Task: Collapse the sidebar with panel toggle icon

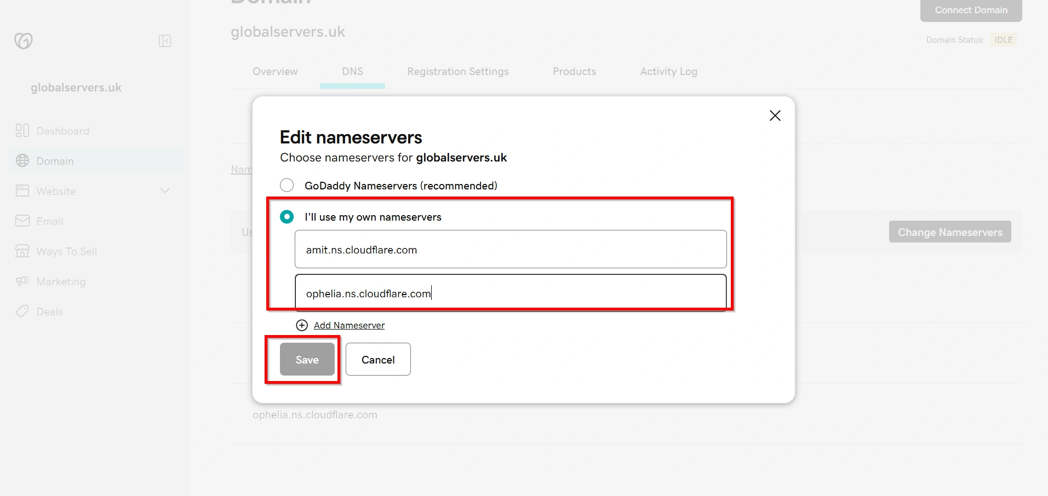Action: [x=165, y=41]
